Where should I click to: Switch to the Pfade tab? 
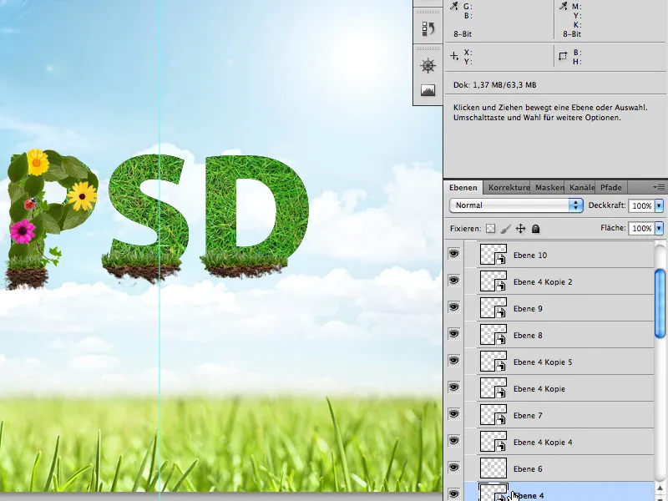click(x=610, y=188)
